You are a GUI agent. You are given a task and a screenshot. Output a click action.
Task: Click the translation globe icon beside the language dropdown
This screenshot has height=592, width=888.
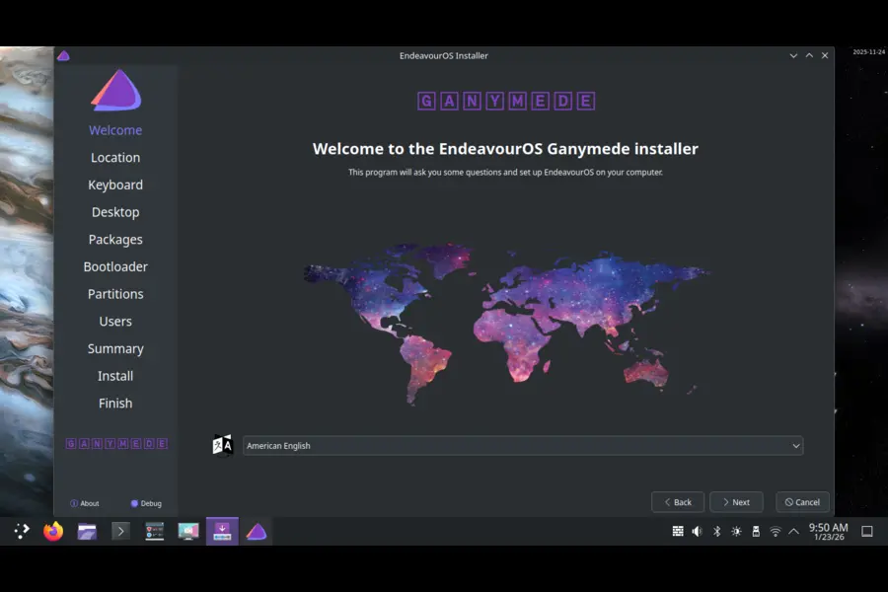click(221, 445)
